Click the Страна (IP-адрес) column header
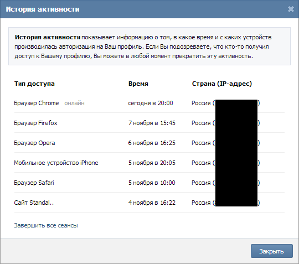Viewport: 299px width, 264px height. click(x=222, y=84)
